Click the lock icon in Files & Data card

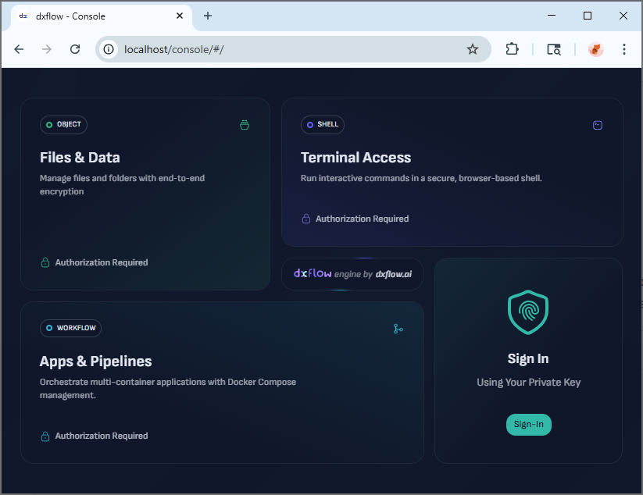[x=45, y=262]
